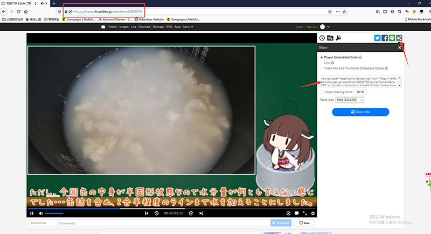The width and height of the screenshot is (431, 234).
Task: Reload the current page
Action: click(18, 11)
